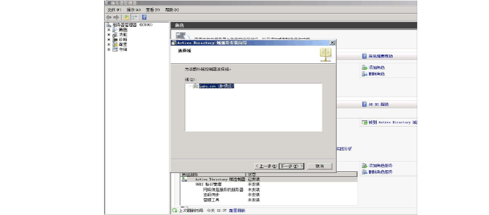
Task: Click the 删除角色服务 link
Action: point(381,172)
